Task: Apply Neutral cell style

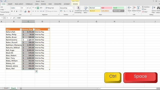Action: pos(95,11)
